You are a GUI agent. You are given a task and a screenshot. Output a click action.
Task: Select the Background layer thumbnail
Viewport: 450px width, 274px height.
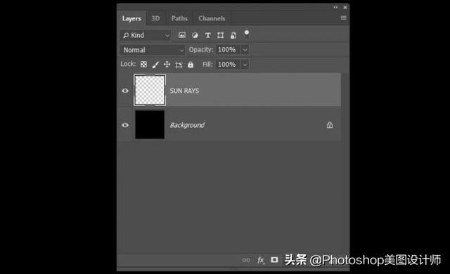point(150,125)
